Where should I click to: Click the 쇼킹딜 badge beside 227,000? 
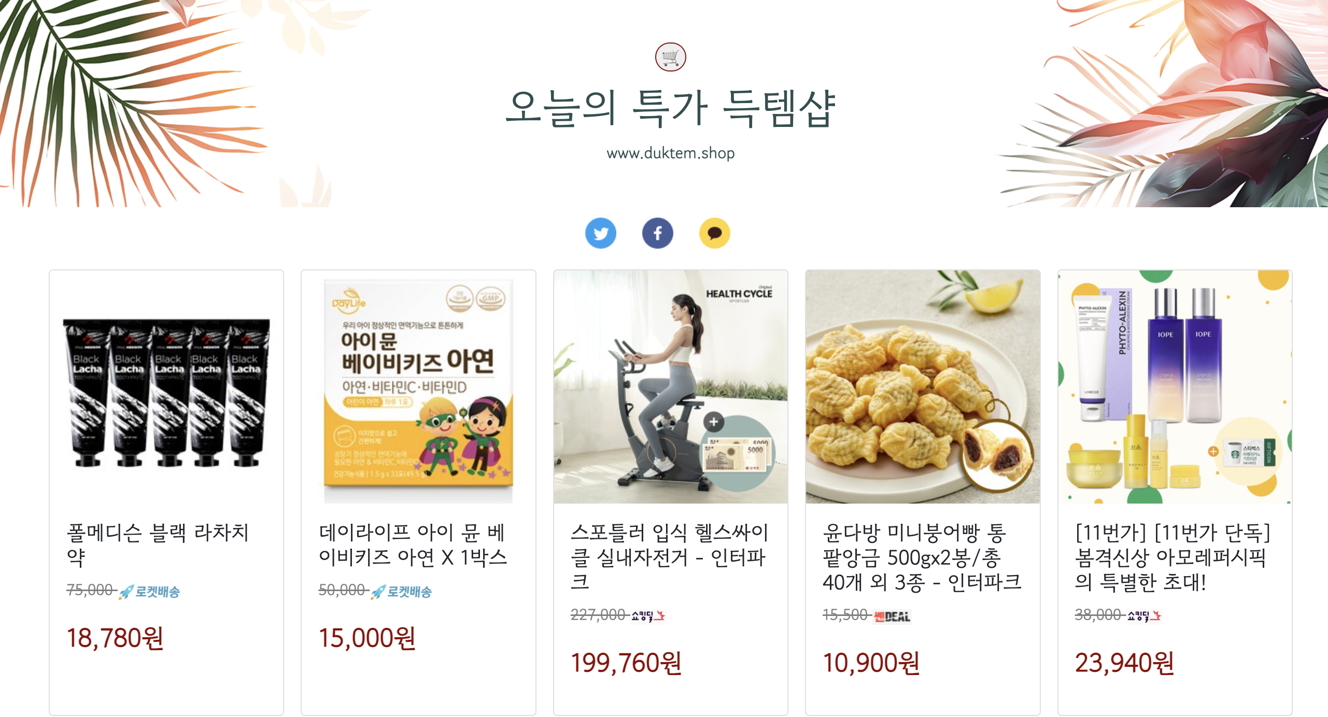click(x=647, y=615)
